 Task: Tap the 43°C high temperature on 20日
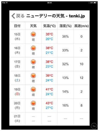[x=49, y=103]
